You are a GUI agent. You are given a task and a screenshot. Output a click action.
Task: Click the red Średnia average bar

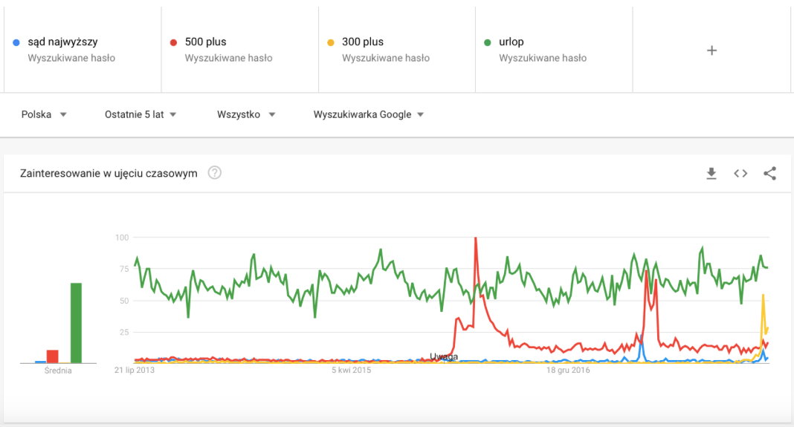tap(53, 356)
